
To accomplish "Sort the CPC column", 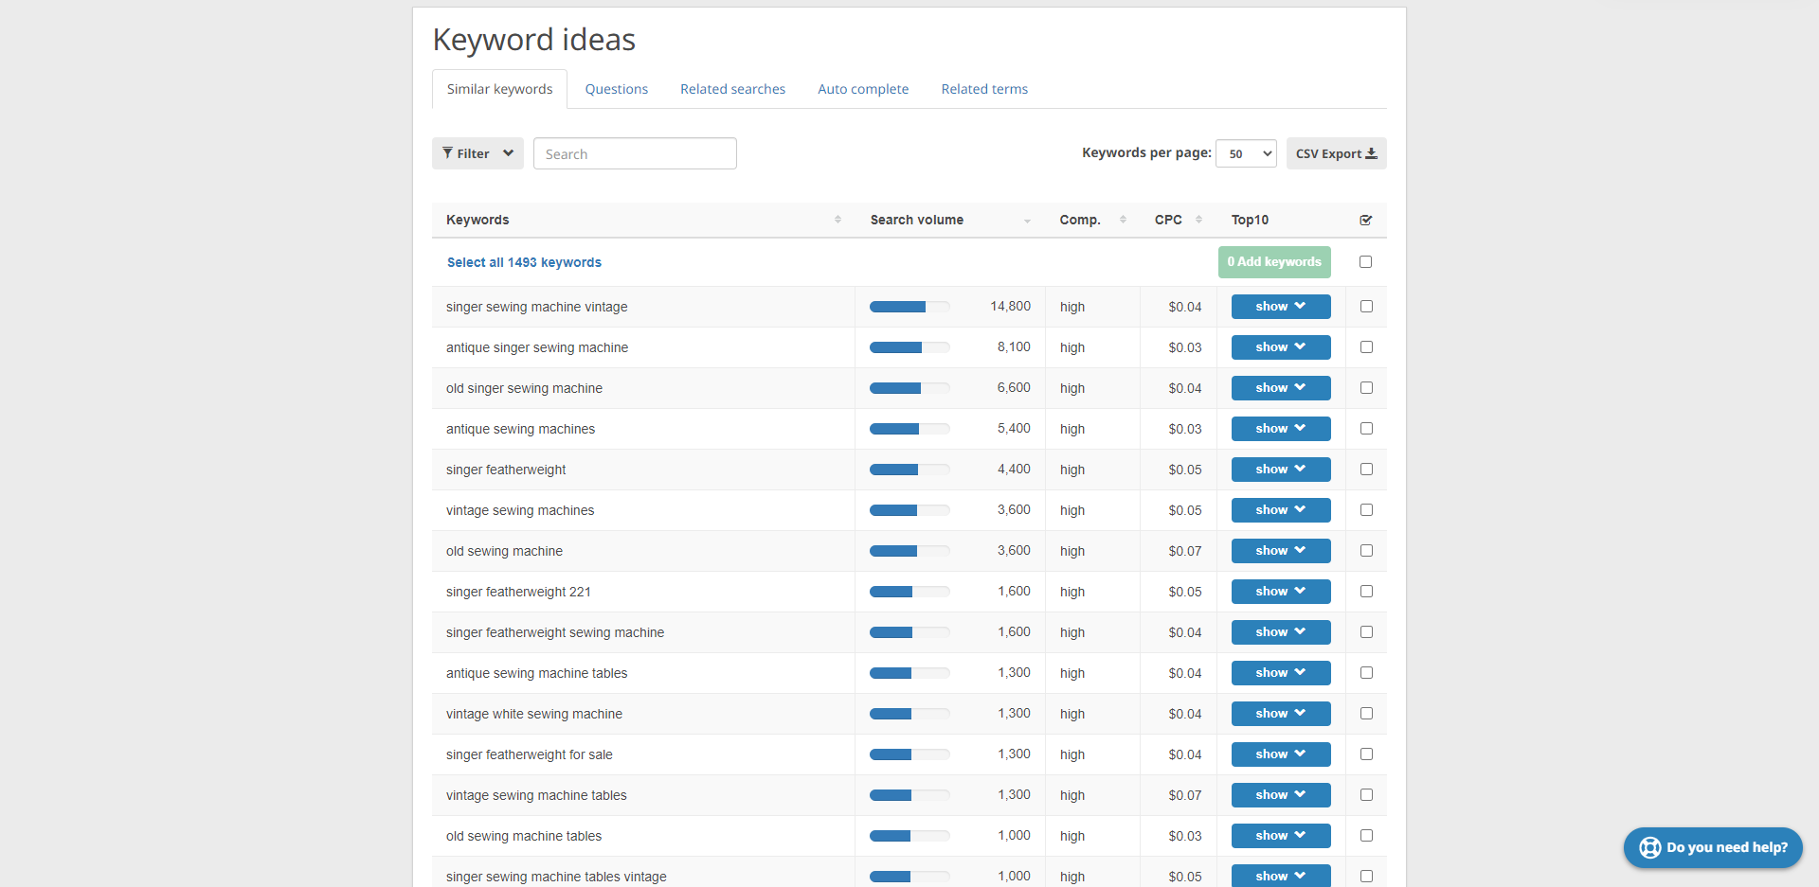I will (1199, 219).
